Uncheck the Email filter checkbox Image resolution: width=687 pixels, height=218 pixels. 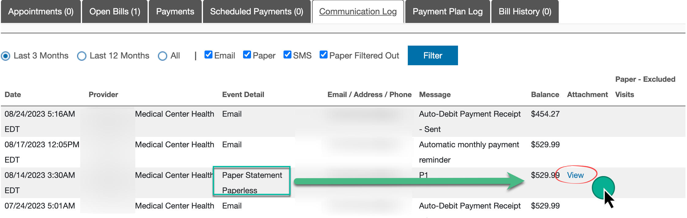[x=208, y=55]
